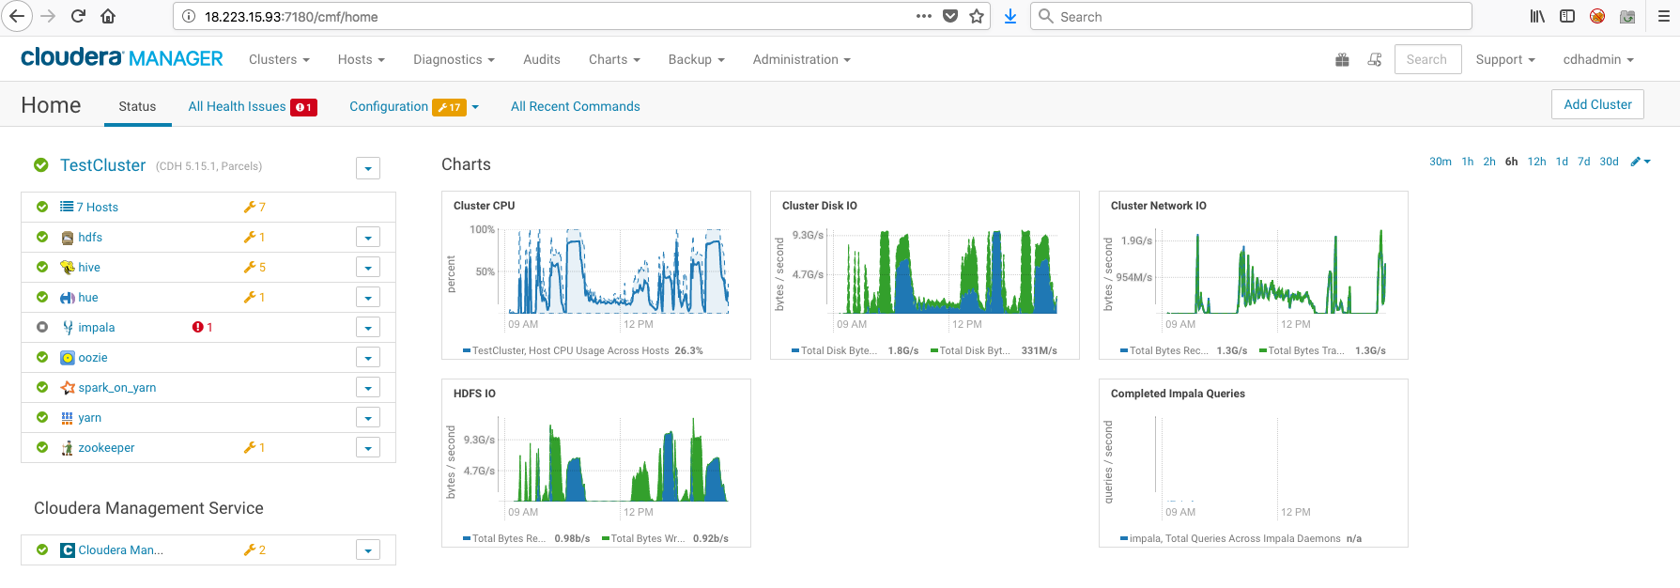1680x588 pixels.
Task: Click the browser home icon
Action: click(108, 16)
